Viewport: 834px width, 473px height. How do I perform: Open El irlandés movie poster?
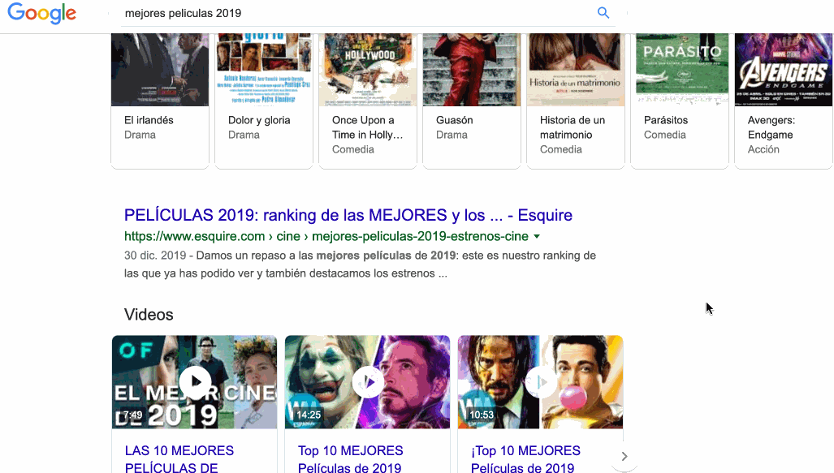[x=159, y=70]
